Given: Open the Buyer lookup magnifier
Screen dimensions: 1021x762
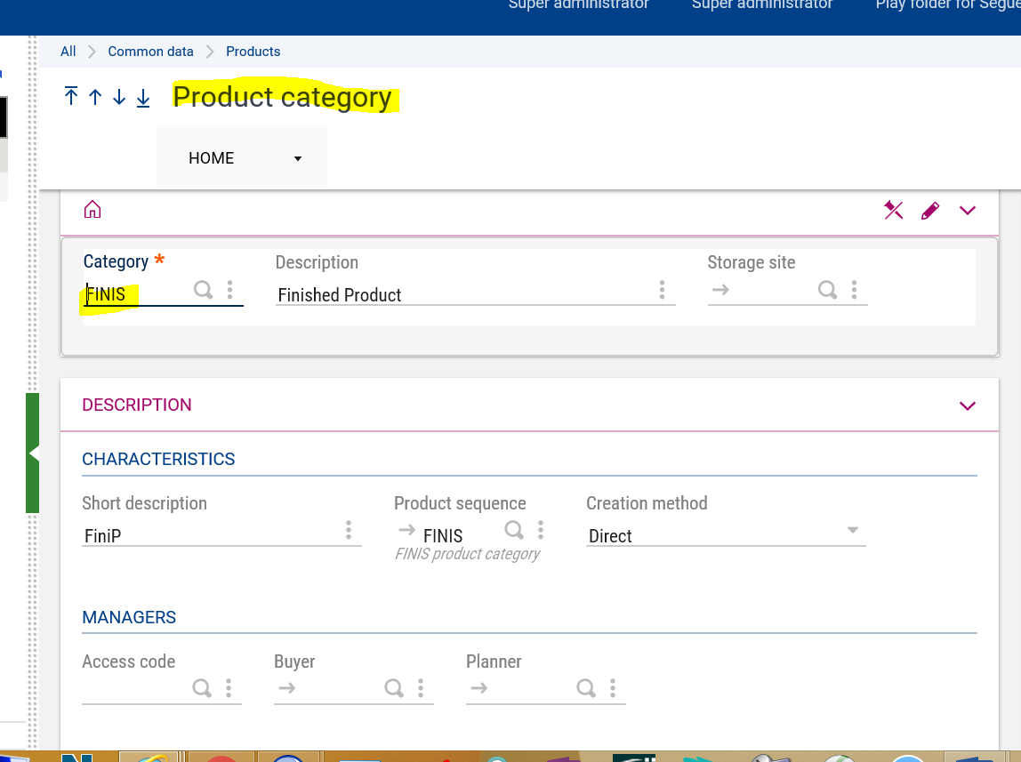Looking at the screenshot, I should tap(394, 687).
